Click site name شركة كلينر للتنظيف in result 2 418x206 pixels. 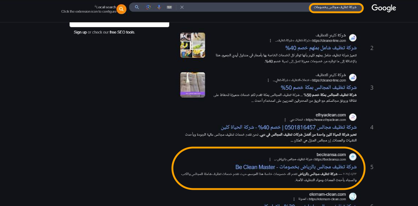[x=331, y=35]
